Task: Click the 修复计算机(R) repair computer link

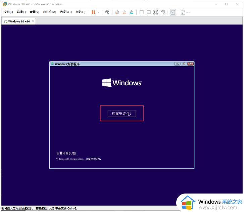Action: [x=66, y=153]
